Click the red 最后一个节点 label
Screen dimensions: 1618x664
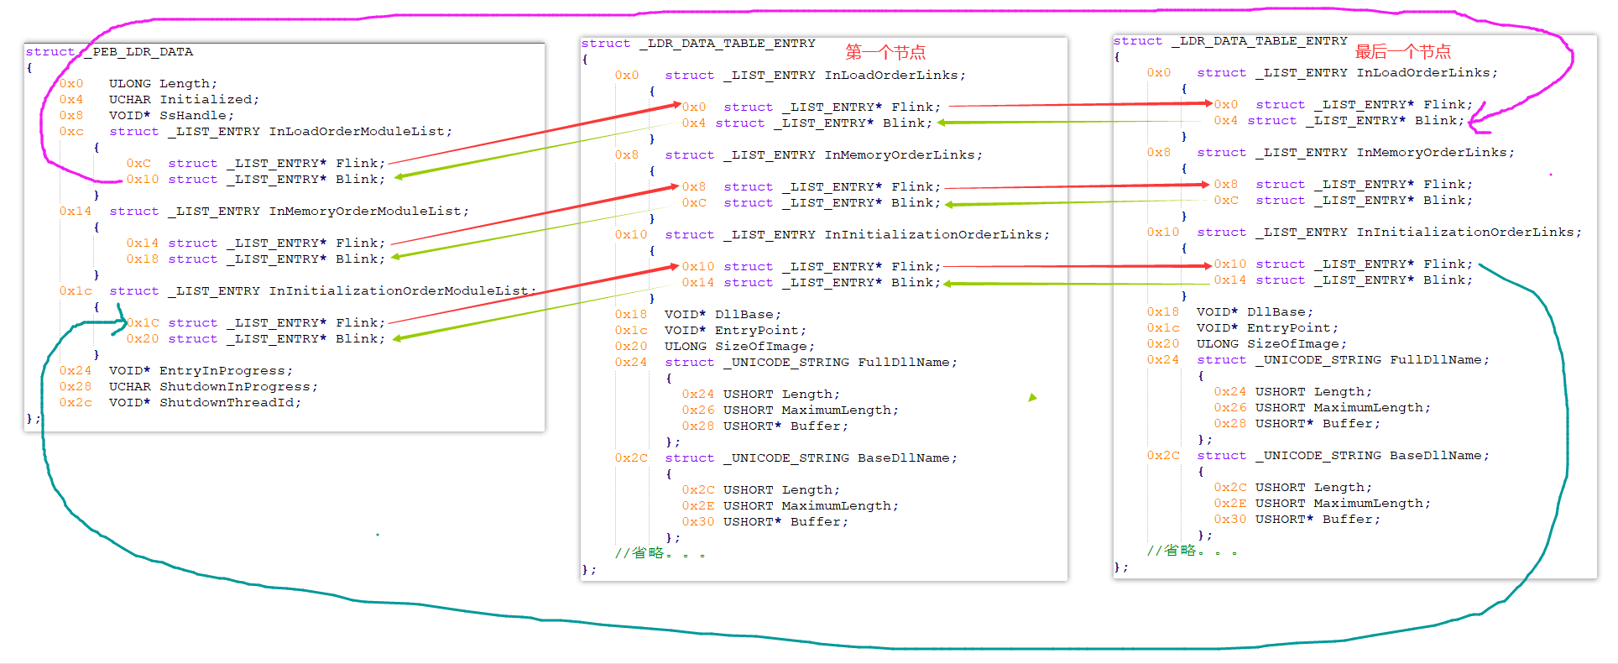point(1402,51)
